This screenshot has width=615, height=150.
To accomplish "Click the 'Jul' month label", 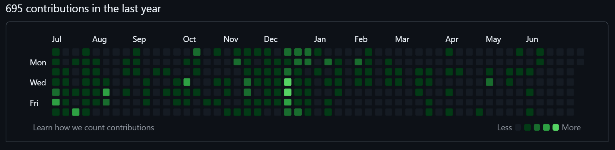I will 57,39.
